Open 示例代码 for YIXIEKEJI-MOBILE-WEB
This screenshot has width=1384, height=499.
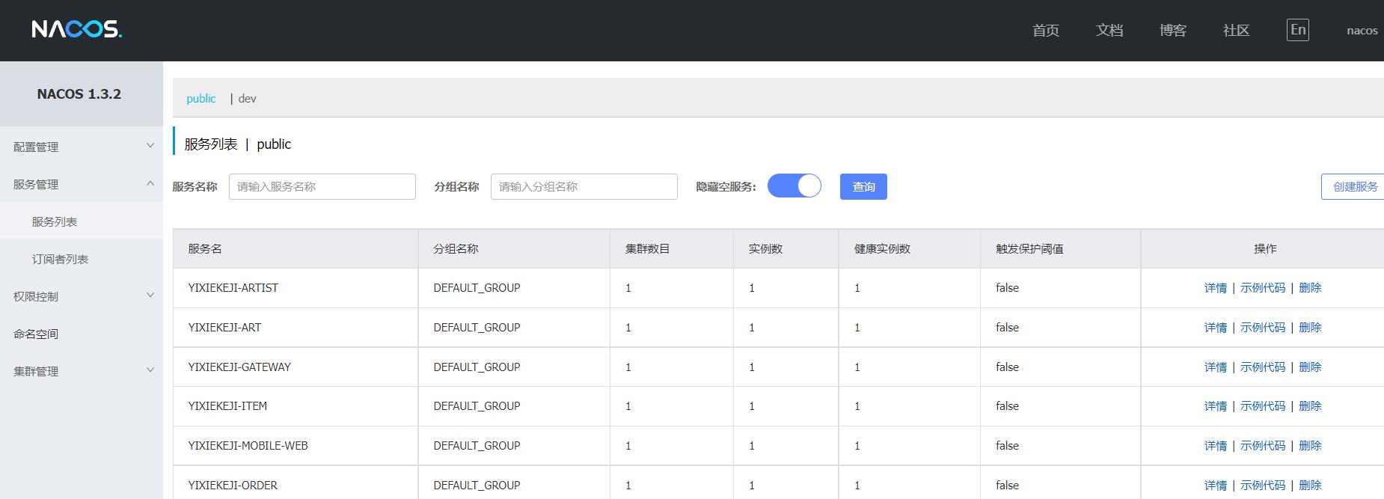(1263, 445)
